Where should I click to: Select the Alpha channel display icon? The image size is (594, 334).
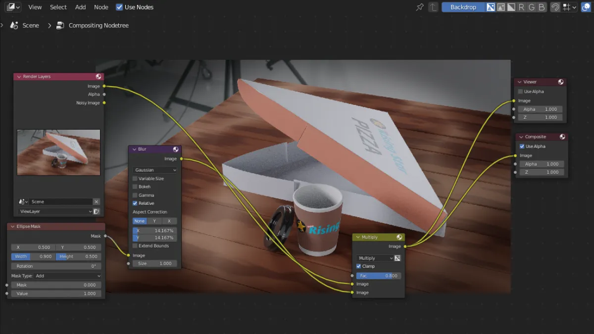click(x=511, y=7)
